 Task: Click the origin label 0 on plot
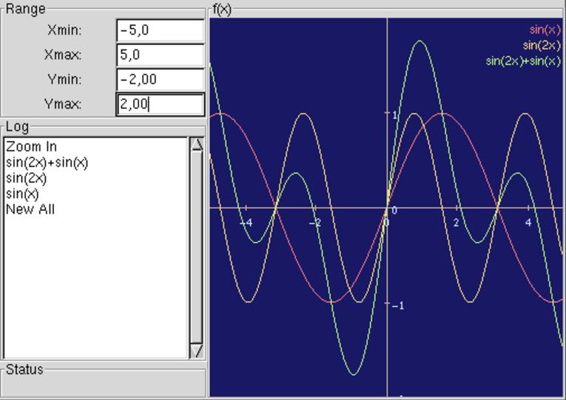pyautogui.click(x=394, y=211)
